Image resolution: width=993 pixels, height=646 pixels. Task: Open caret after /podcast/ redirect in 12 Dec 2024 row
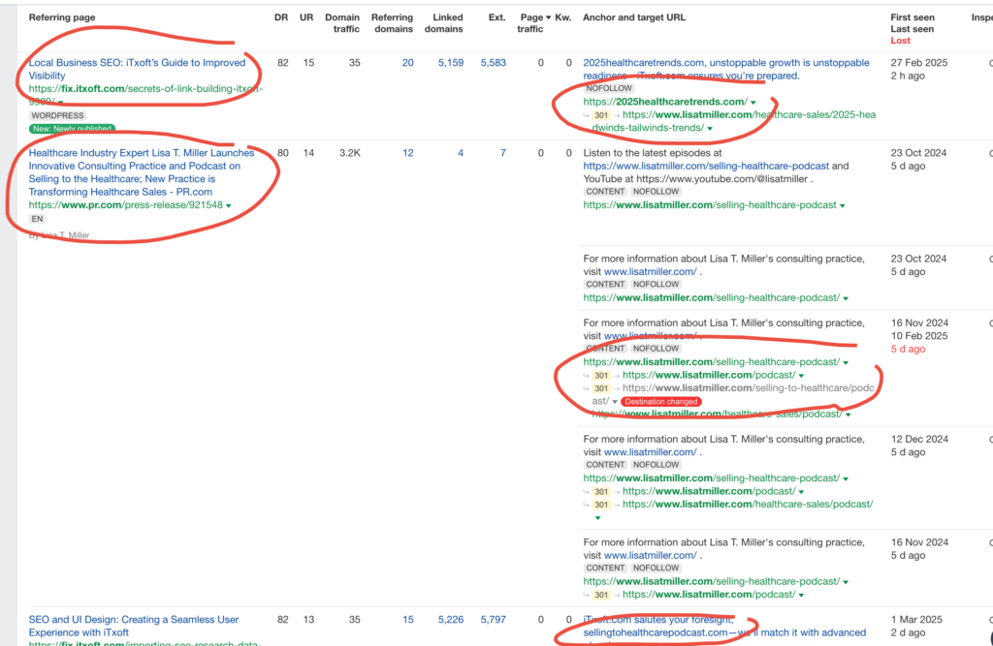coord(801,492)
